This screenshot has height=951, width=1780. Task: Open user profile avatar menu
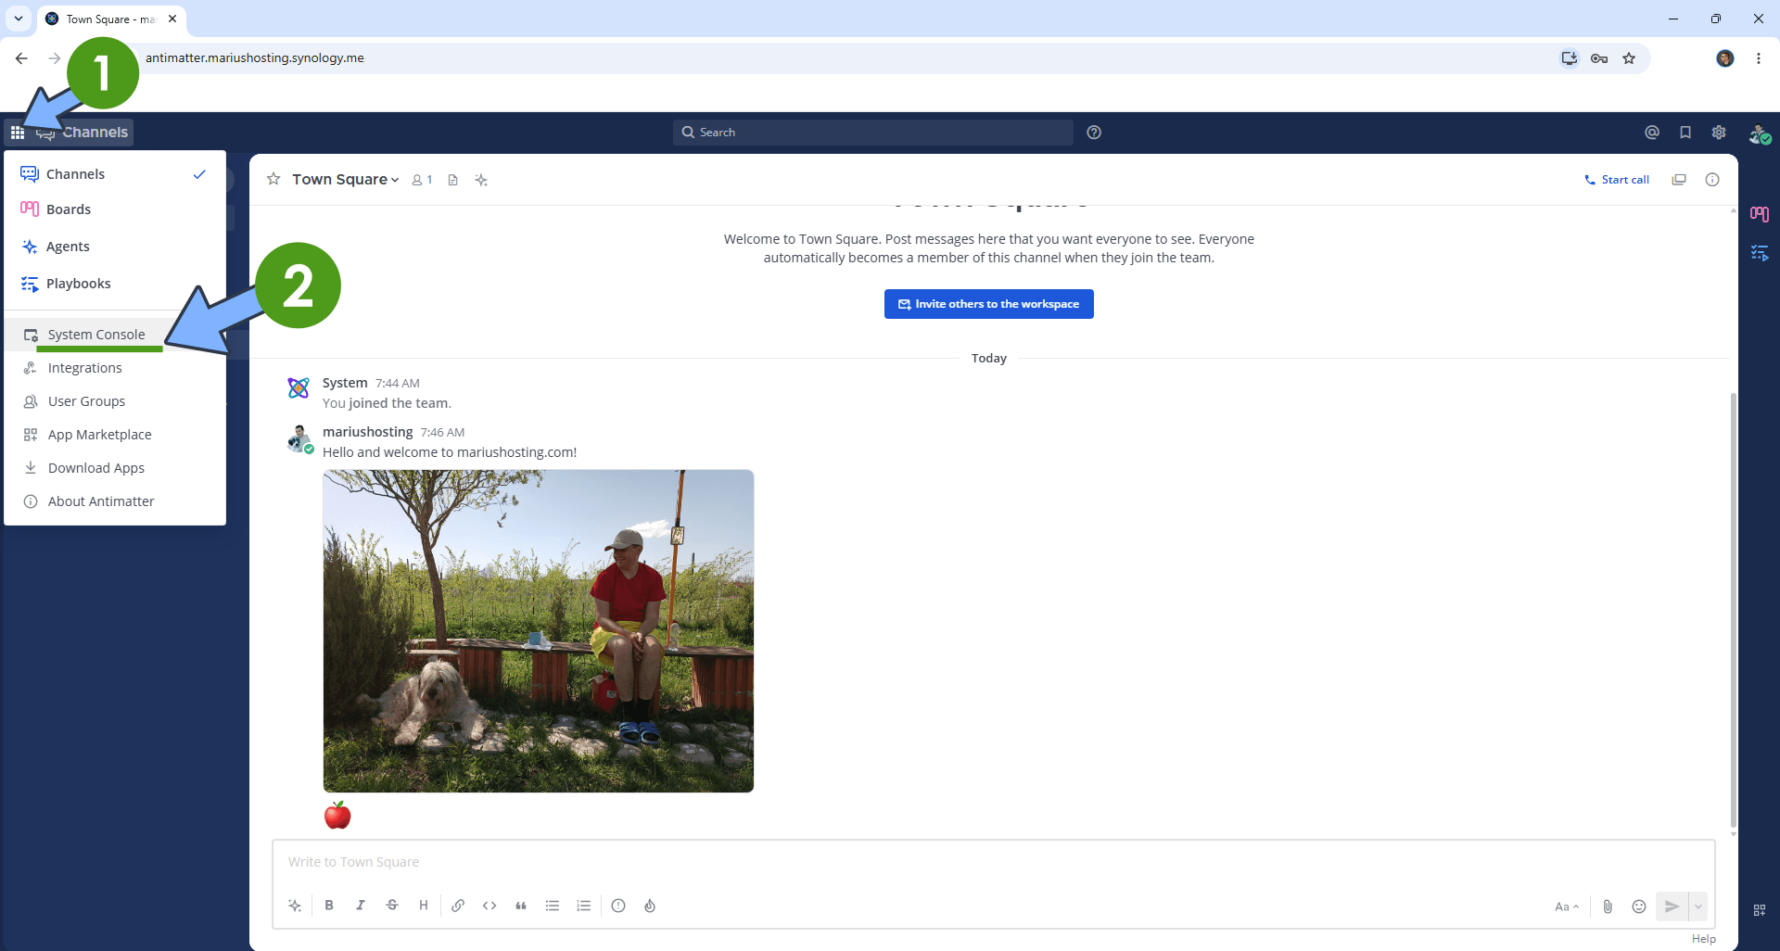1759,133
